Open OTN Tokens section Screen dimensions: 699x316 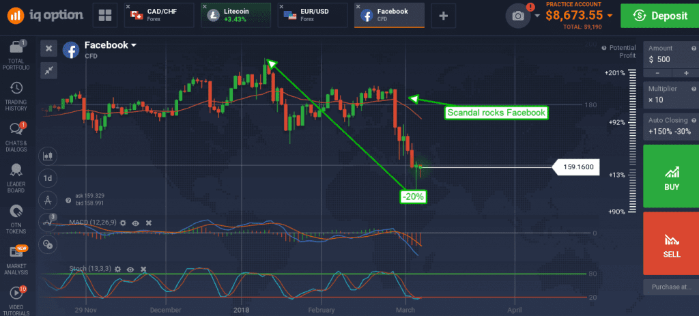16,220
